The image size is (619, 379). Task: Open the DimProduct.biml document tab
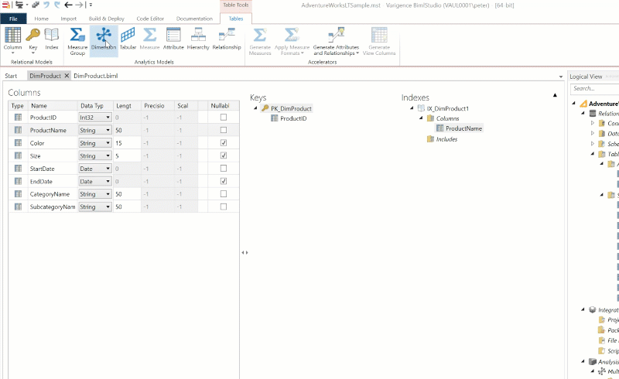tap(95, 76)
